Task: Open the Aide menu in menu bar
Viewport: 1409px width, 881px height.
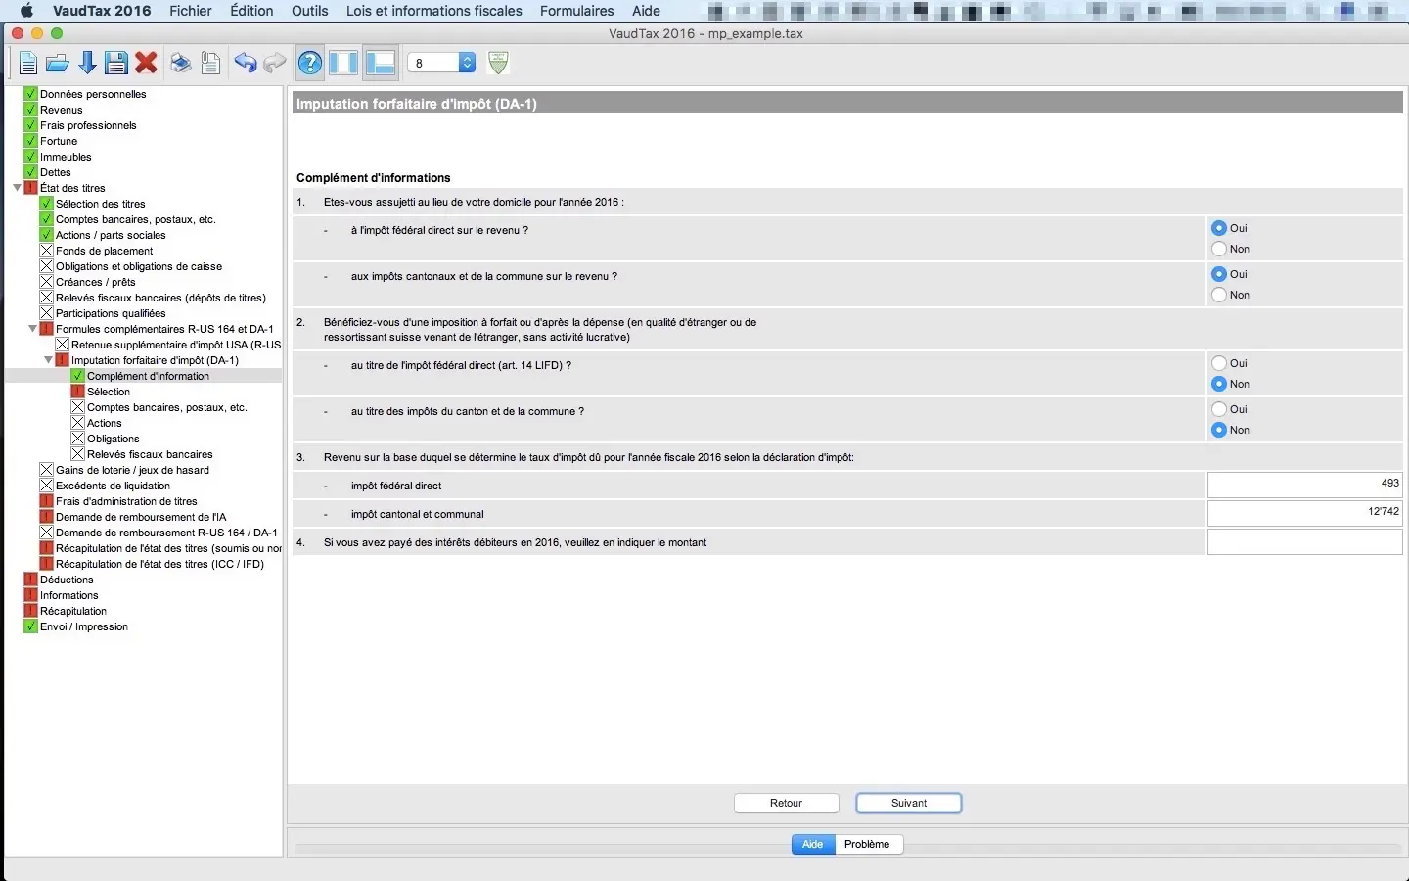Action: [646, 11]
